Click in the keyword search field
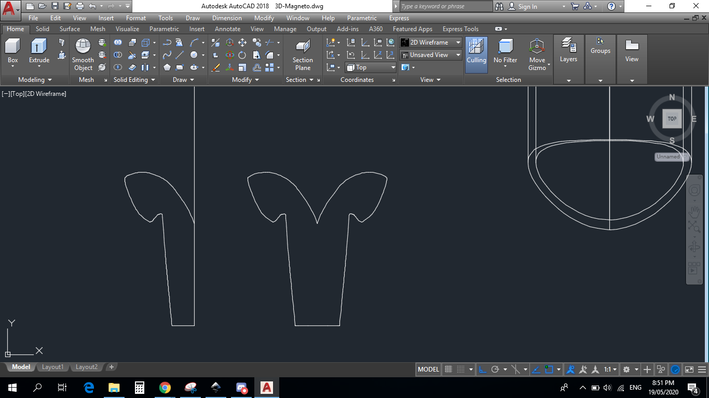This screenshot has width=709, height=398. 446,6
